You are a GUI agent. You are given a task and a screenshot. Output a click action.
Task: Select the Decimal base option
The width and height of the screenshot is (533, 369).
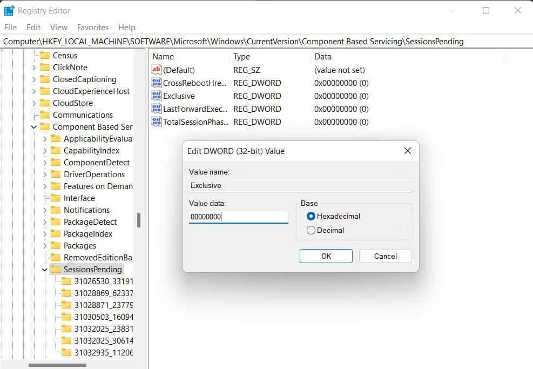(x=311, y=230)
